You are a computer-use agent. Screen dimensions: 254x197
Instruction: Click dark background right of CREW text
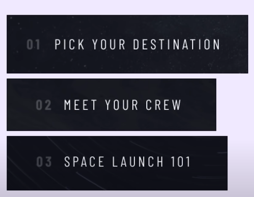(x=199, y=105)
